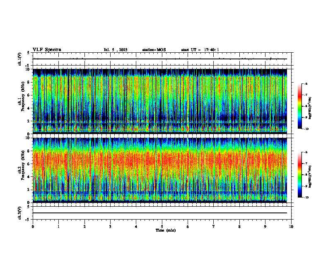Click the ch.2 spectrogram color scale bar
The height and width of the screenshot is (254, 328).
(299, 175)
